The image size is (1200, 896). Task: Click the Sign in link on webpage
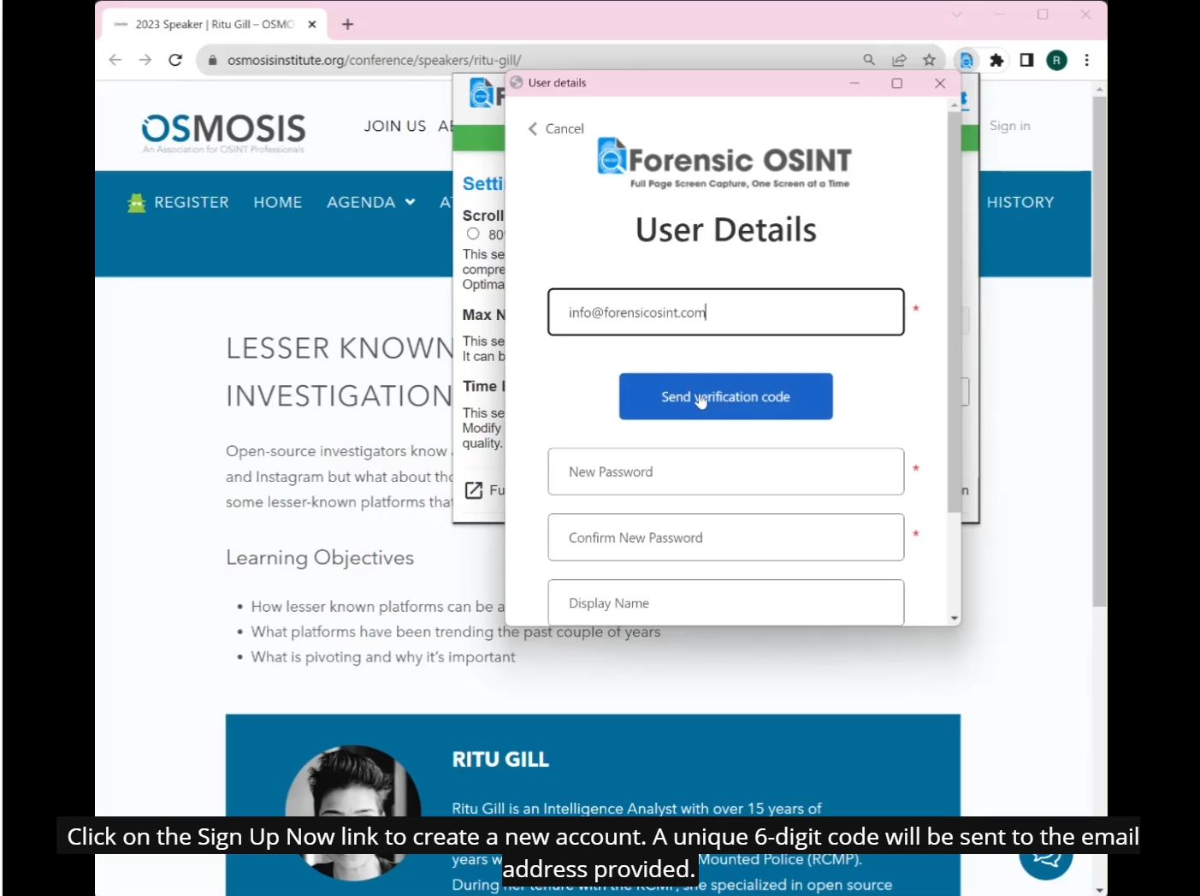[x=1010, y=126]
